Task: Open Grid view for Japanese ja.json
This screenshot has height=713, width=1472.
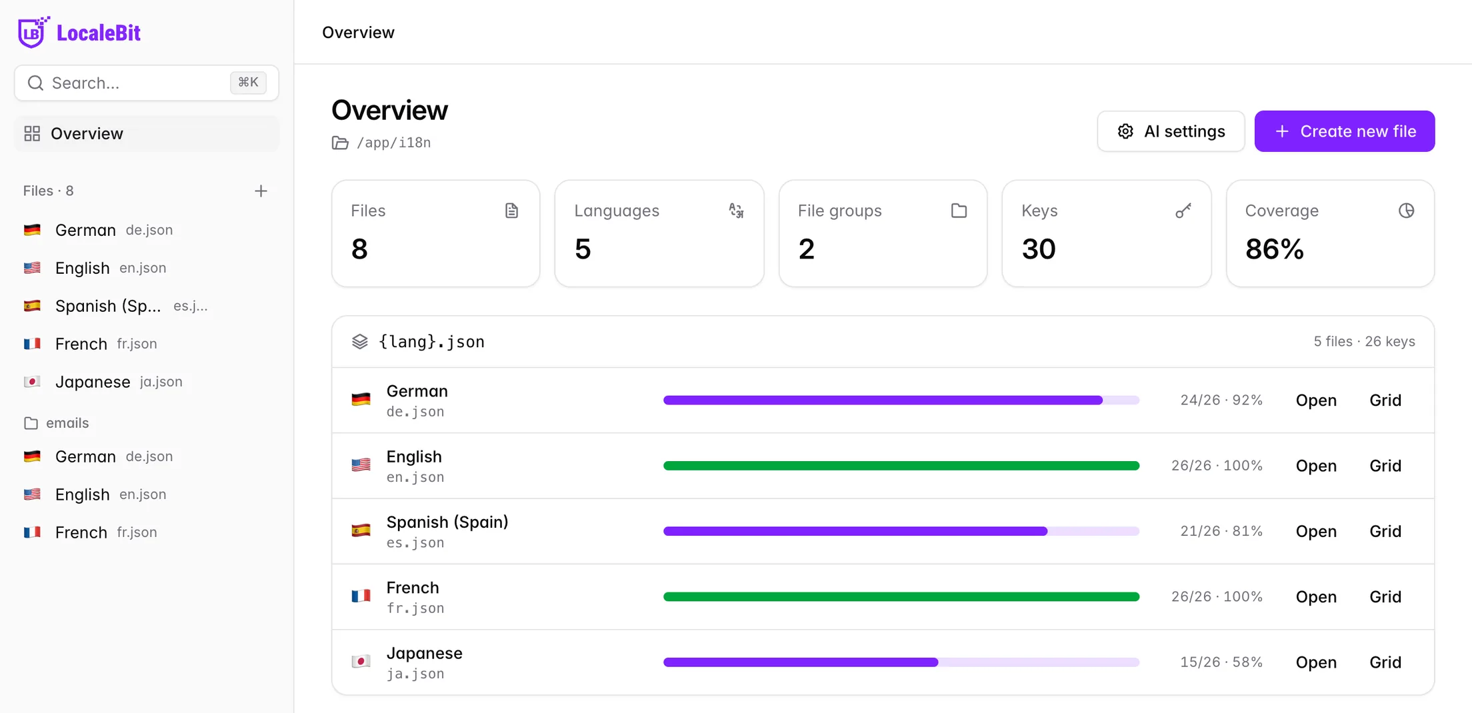Action: [1385, 662]
